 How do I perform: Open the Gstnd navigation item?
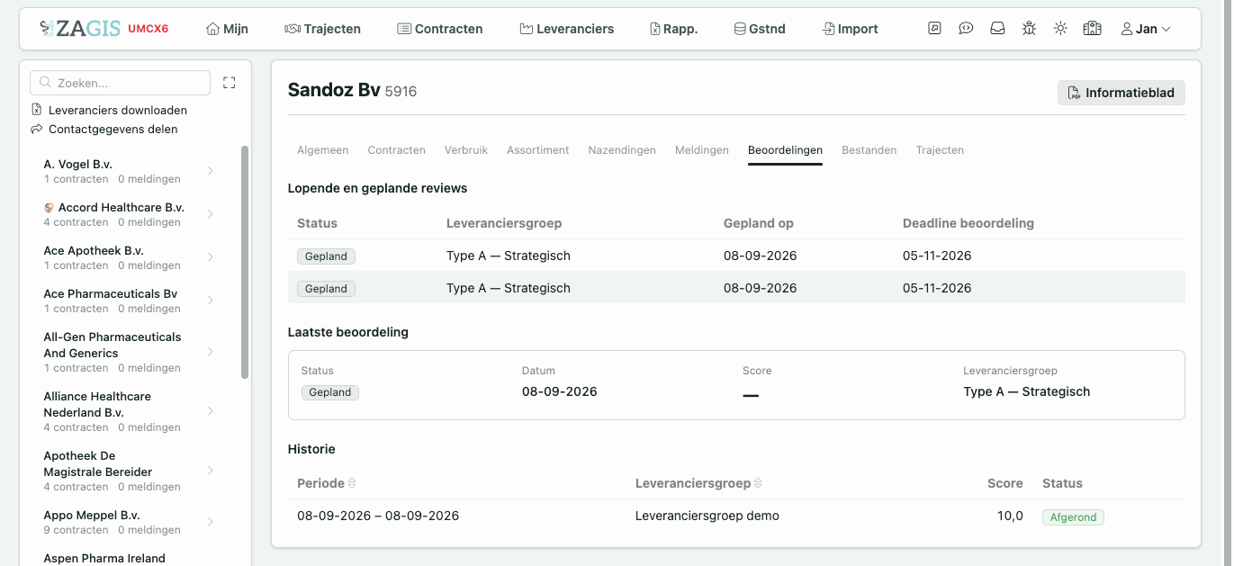760,29
